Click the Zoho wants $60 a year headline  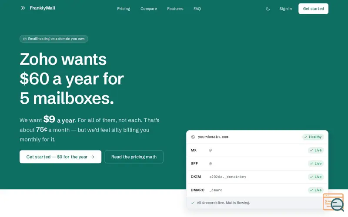click(72, 79)
